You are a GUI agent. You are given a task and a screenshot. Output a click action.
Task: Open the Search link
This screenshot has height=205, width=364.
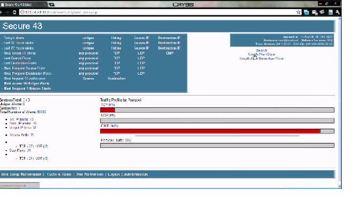coord(261,50)
